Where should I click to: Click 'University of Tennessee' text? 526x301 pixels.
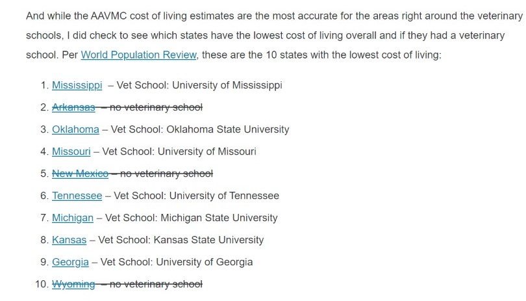[x=224, y=196]
